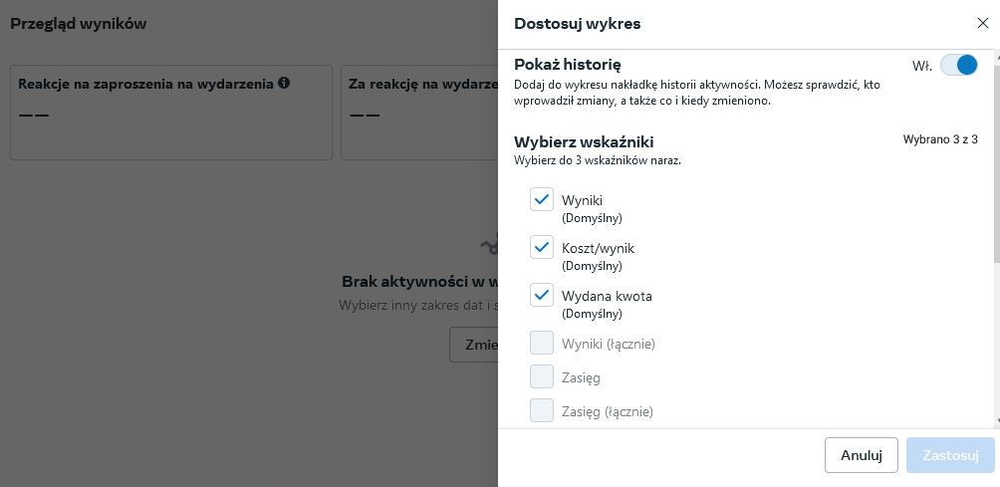This screenshot has width=1000, height=487.
Task: Tick the Wyniki (łącznie) checkbox
Action: 542,344
